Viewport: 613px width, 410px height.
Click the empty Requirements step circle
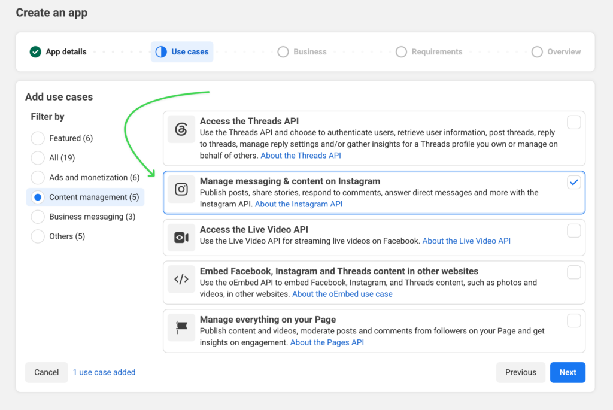[x=401, y=51]
